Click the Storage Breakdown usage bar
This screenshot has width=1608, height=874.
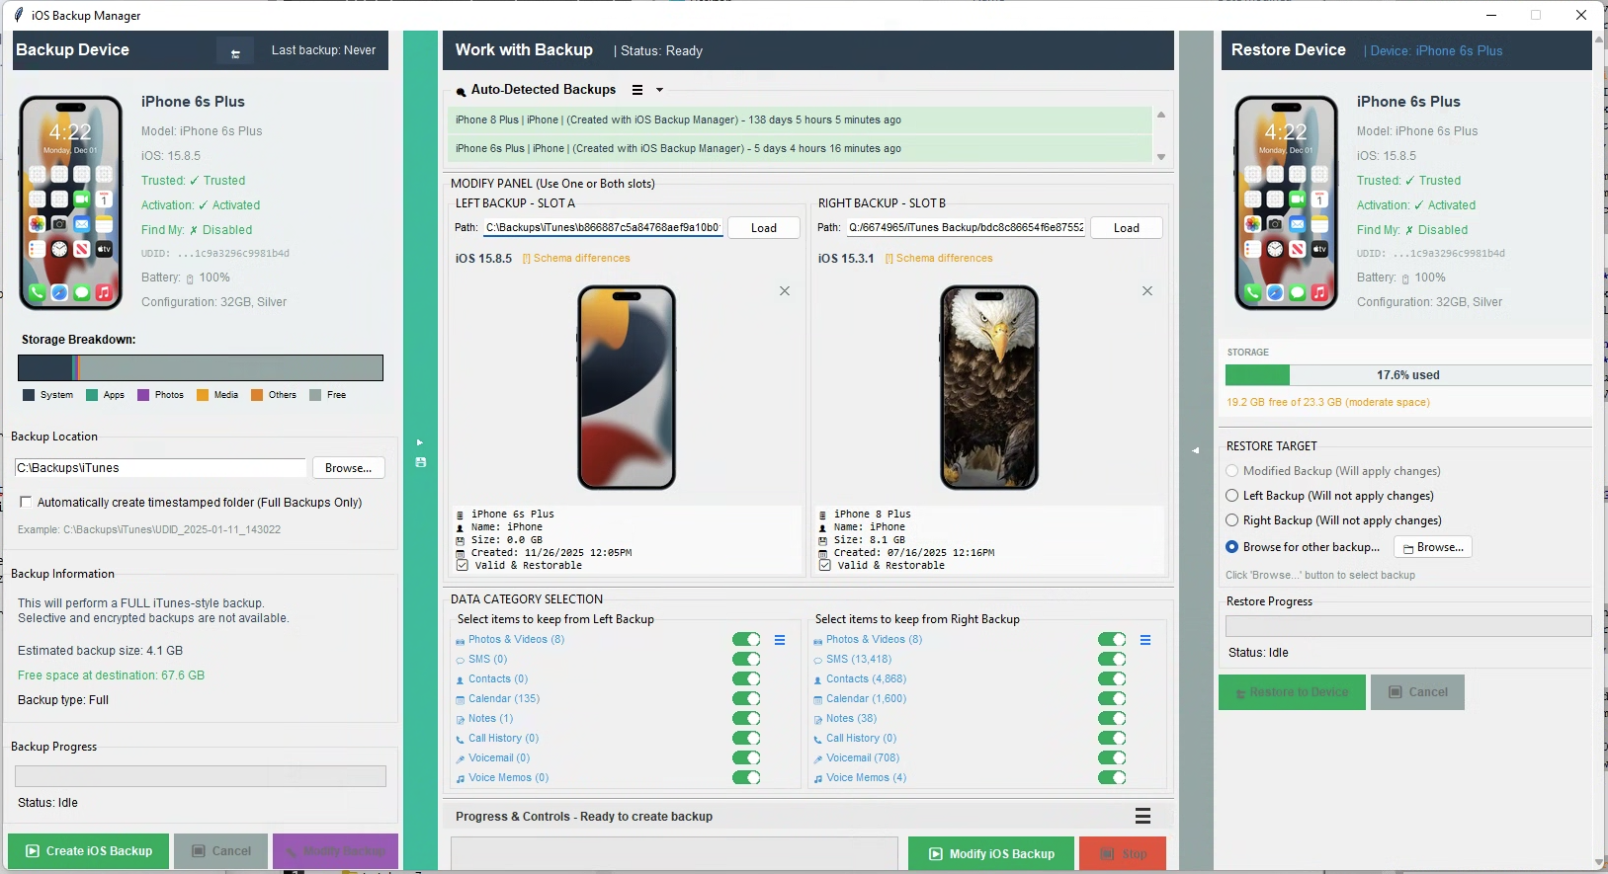click(x=201, y=368)
